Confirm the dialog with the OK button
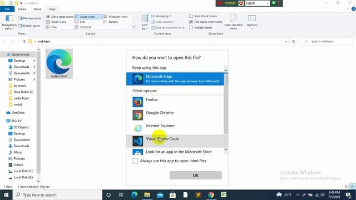Image resolution: width=356 pixels, height=200 pixels. pos(195,176)
